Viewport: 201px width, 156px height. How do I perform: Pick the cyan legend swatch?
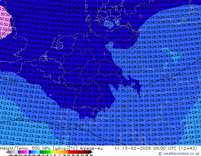coord(39,152)
